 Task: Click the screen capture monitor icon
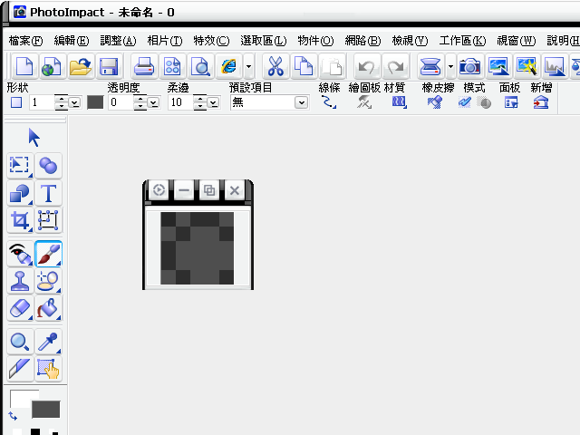pos(498,66)
